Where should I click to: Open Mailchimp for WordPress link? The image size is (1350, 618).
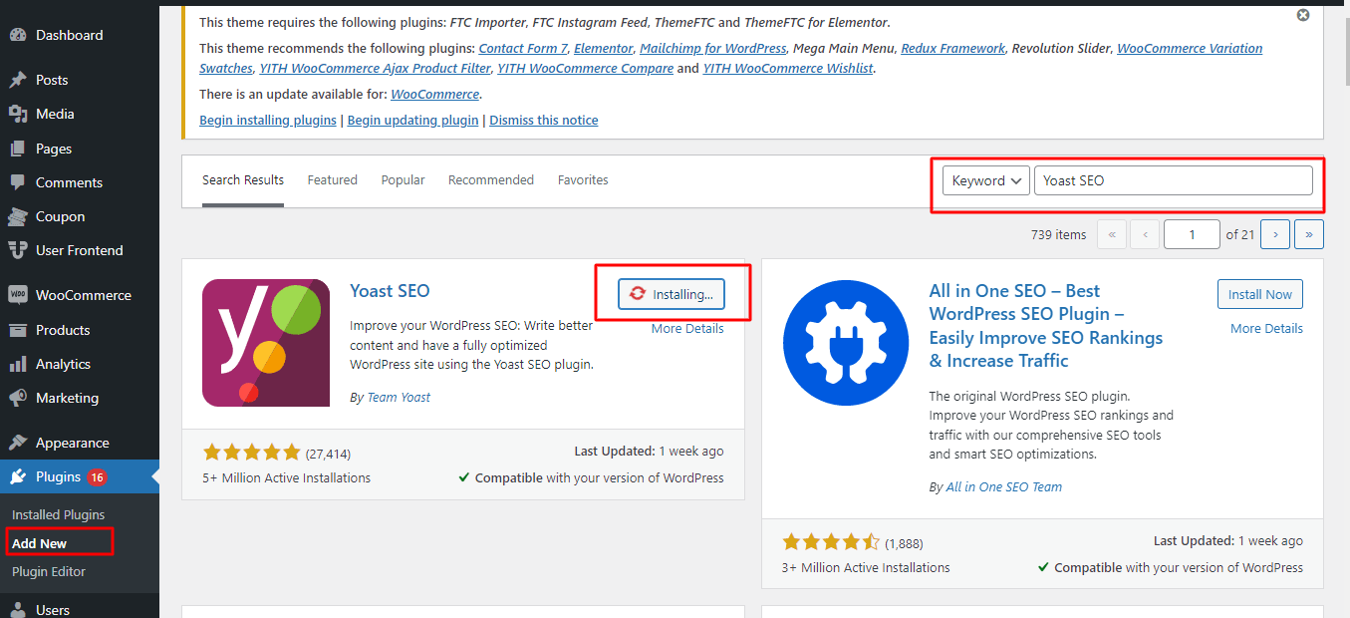[x=713, y=48]
